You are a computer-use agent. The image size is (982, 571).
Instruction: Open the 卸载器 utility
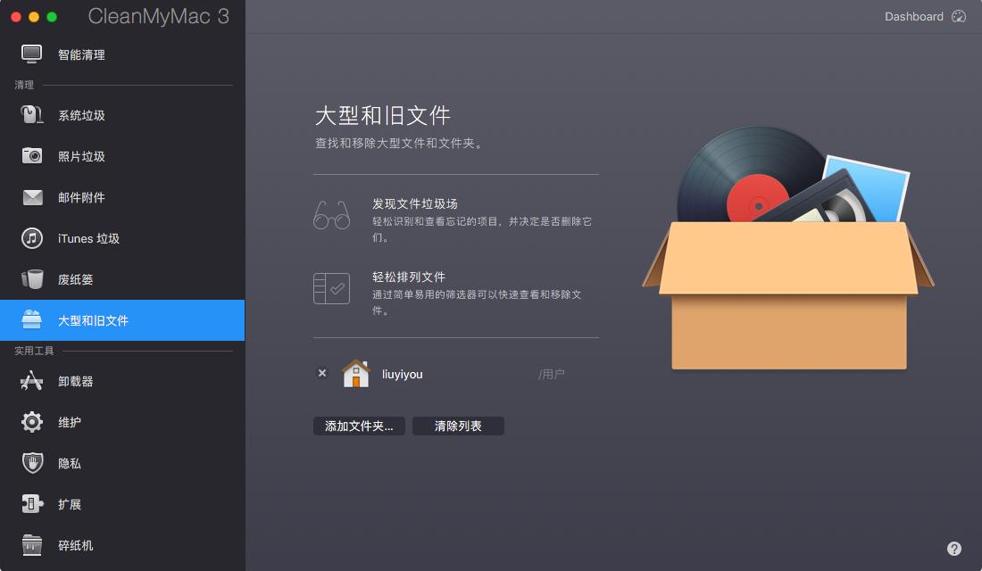coord(122,381)
